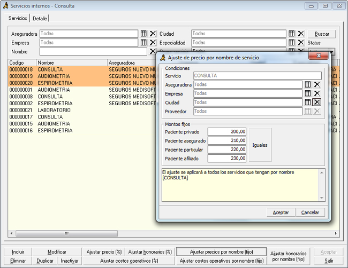
Task: Open Aseguradora lookup in the Ajuste dialog
Action: (308, 84)
